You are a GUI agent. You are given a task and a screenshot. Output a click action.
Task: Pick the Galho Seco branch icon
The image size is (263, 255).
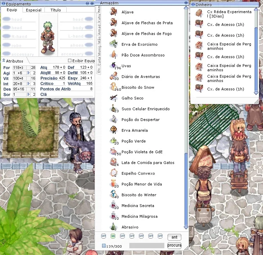click(x=113, y=97)
